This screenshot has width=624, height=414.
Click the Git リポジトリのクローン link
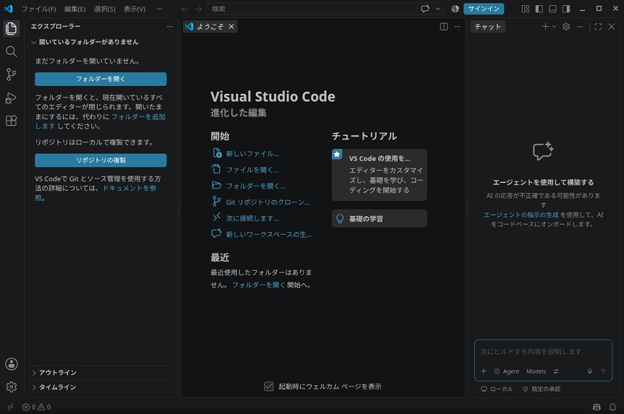(x=267, y=202)
